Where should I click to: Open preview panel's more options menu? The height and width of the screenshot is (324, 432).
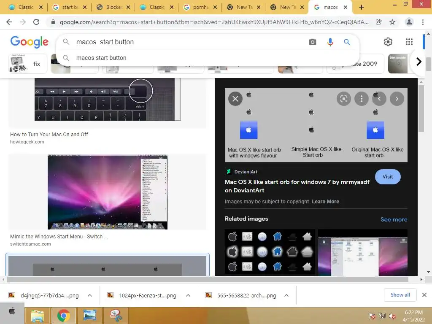[362, 99]
